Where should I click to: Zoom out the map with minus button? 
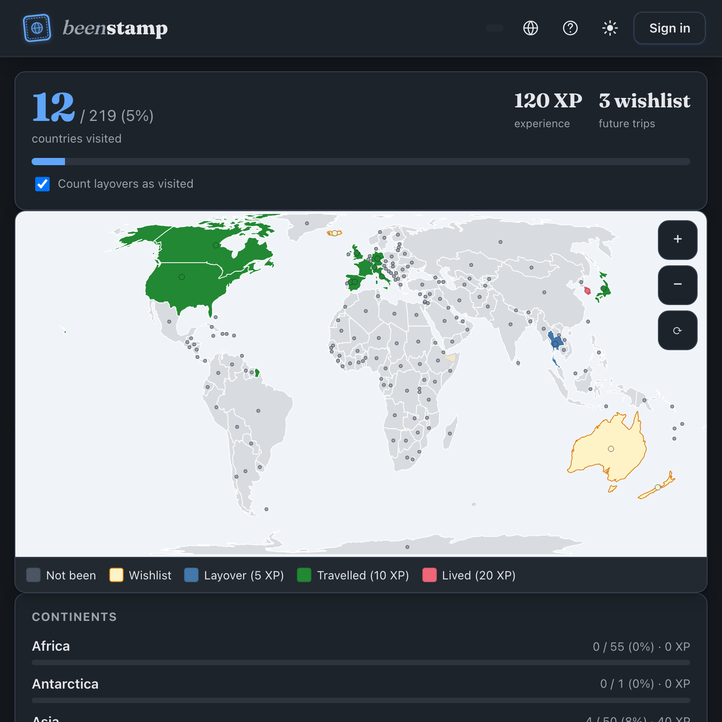coord(678,285)
